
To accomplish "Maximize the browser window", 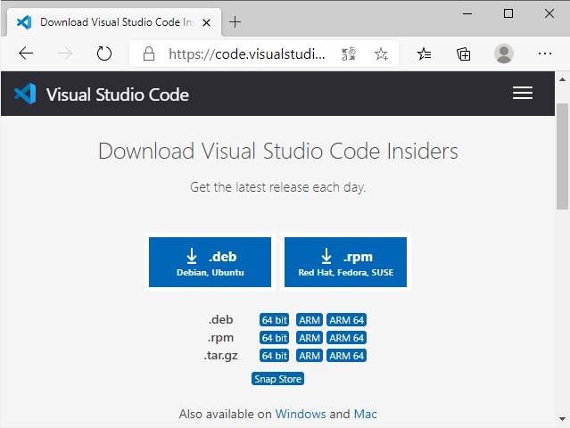I will pyautogui.click(x=508, y=13).
